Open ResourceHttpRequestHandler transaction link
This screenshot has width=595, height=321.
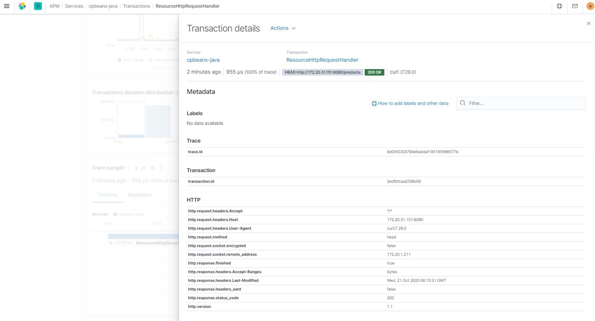(322, 60)
